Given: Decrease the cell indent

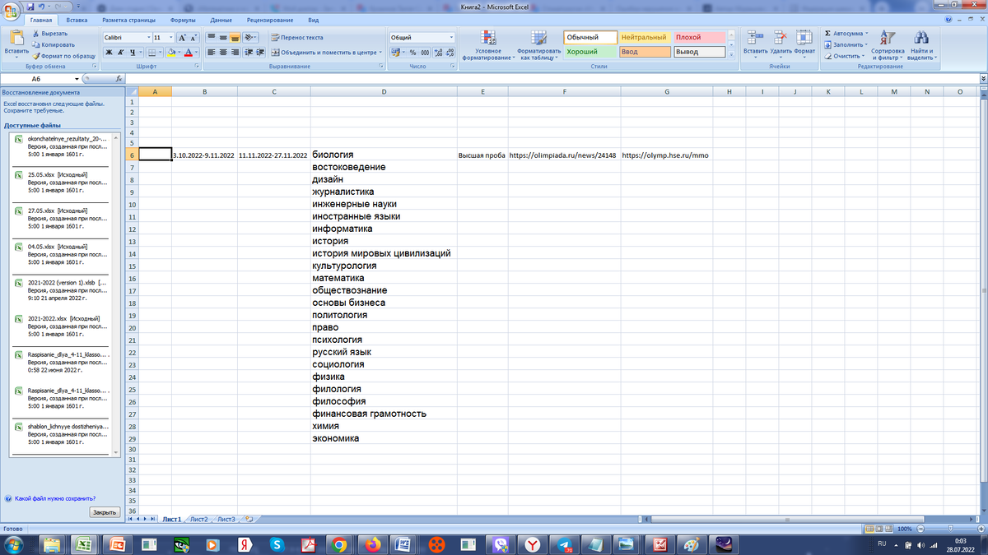Looking at the screenshot, I should [x=250, y=52].
